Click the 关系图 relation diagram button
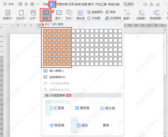The image size is (168, 137). (x=94, y=18)
